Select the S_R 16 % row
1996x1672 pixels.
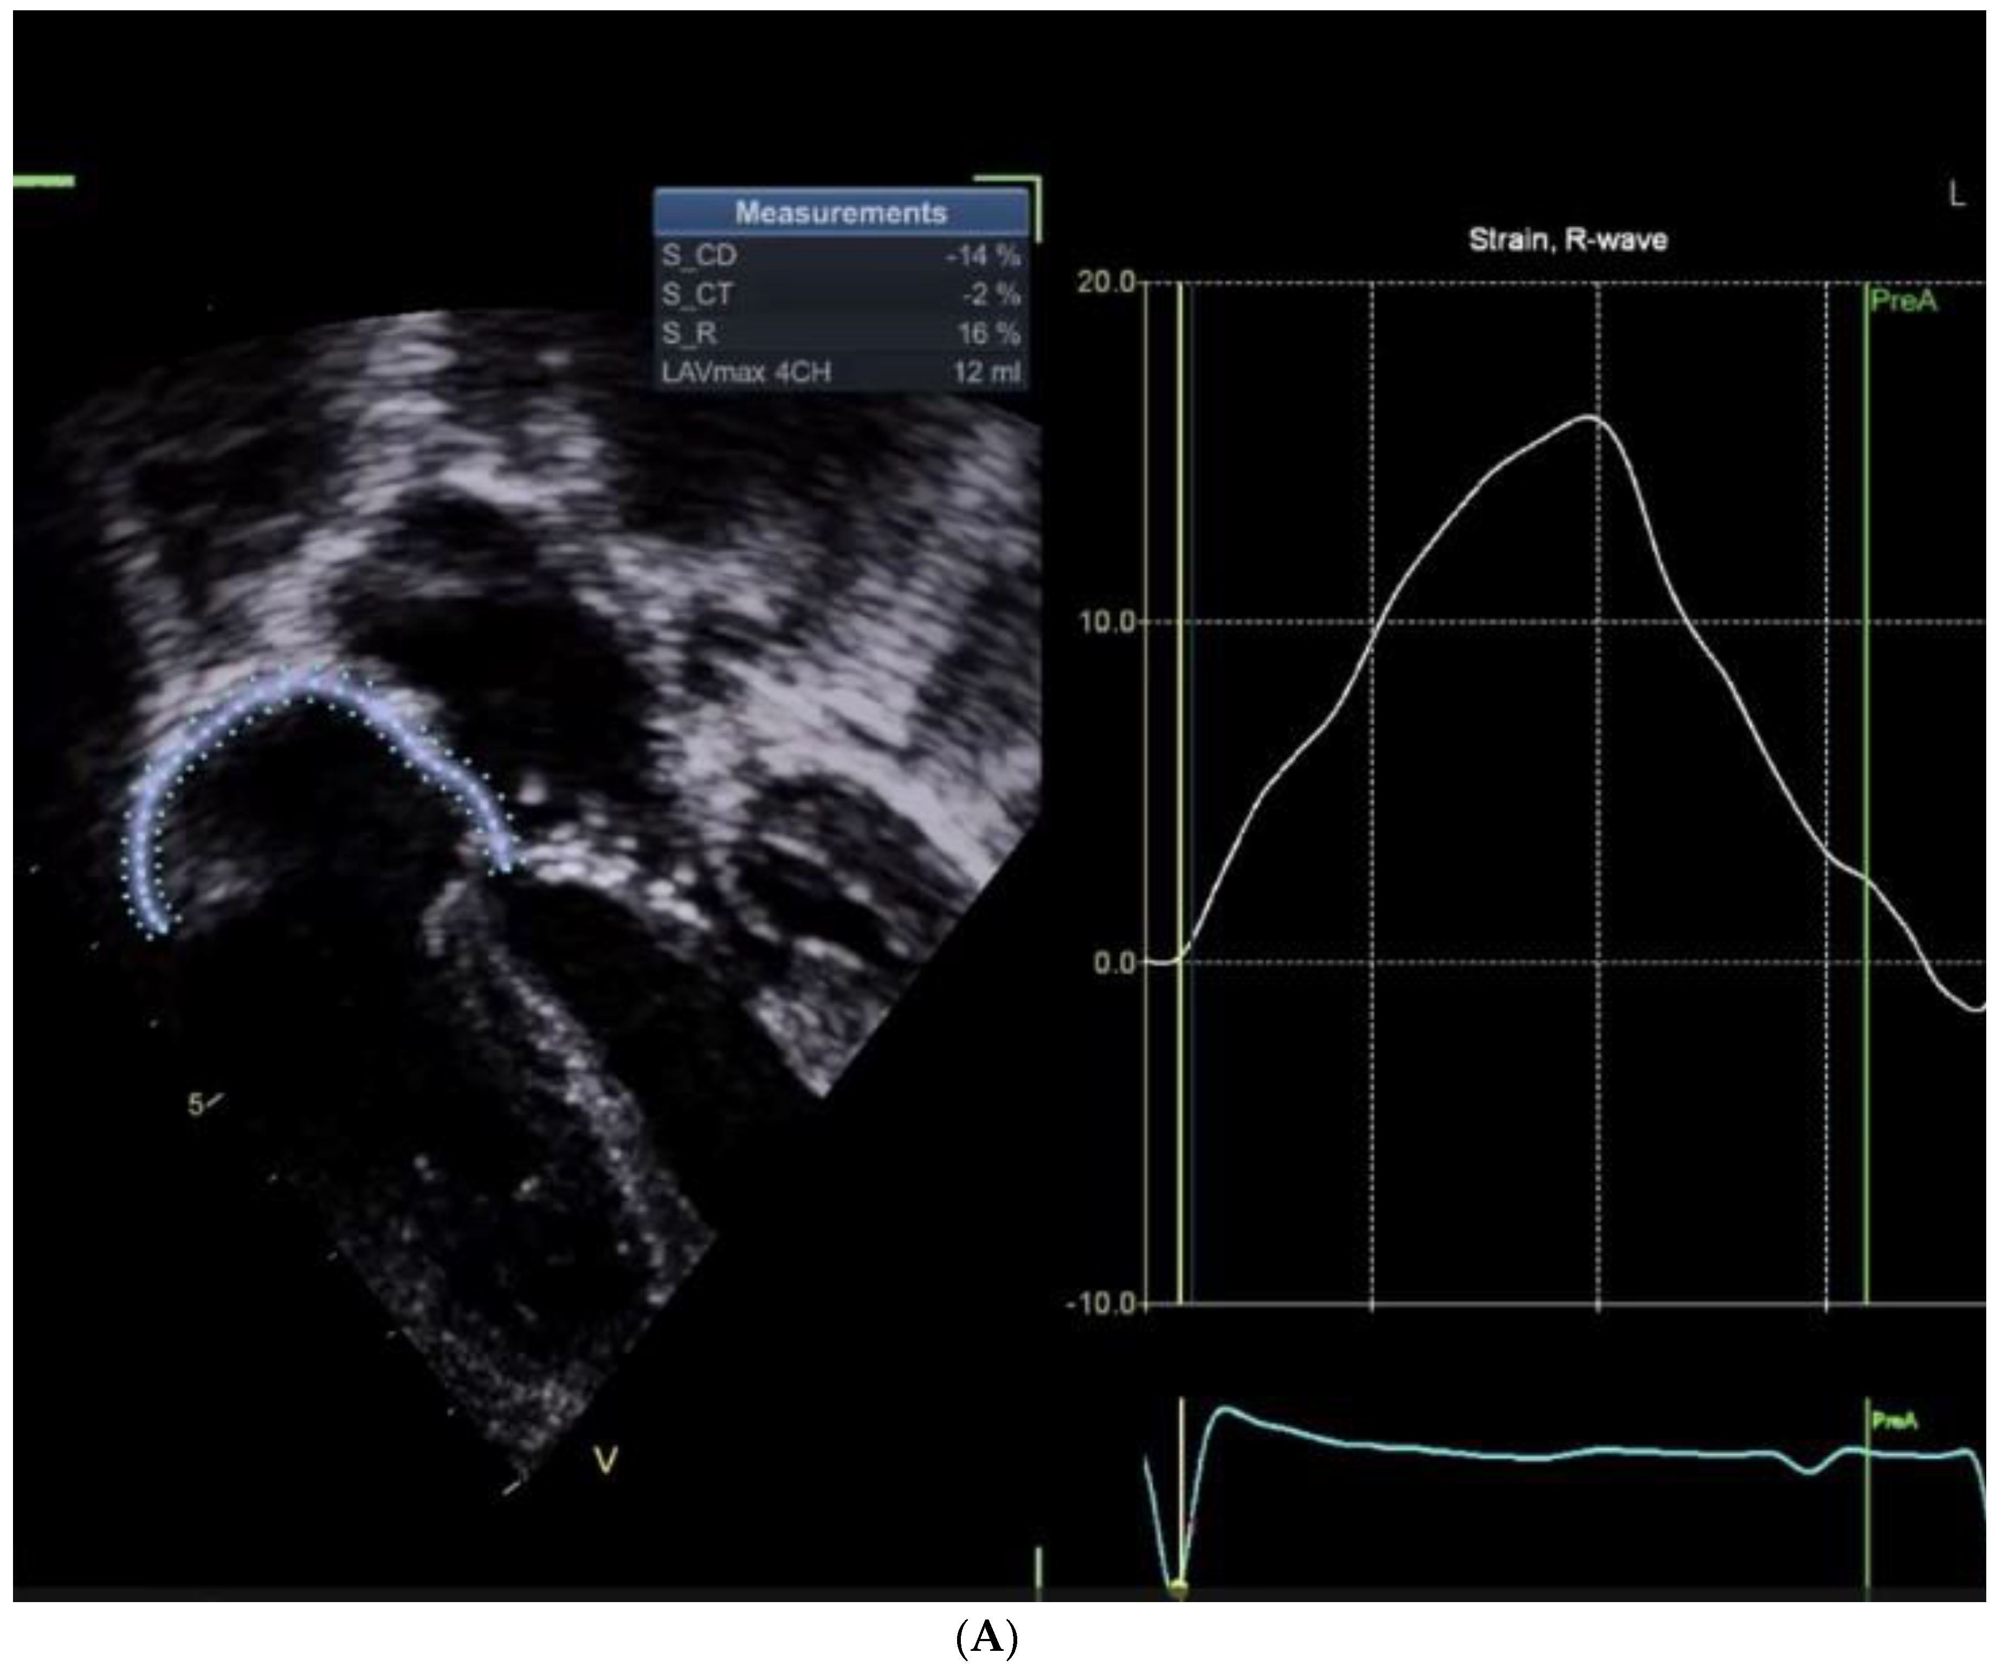840,333
